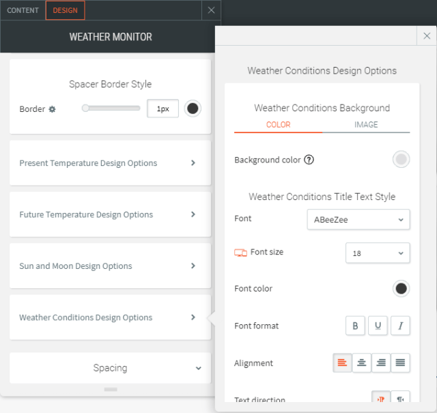Set alignment to right
Screen dimensions: 437x413
[x=381, y=363]
